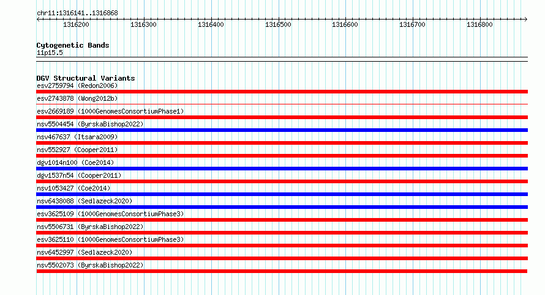The height and width of the screenshot is (295, 545).
Task: Select blue bar under dgv1014n100
Action: (x=282, y=169)
